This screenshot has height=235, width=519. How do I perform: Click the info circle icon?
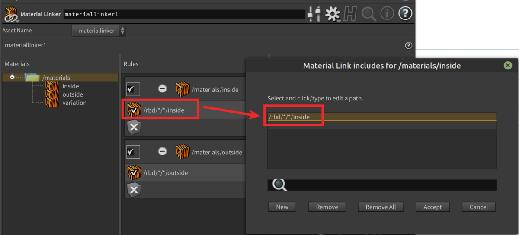point(387,14)
